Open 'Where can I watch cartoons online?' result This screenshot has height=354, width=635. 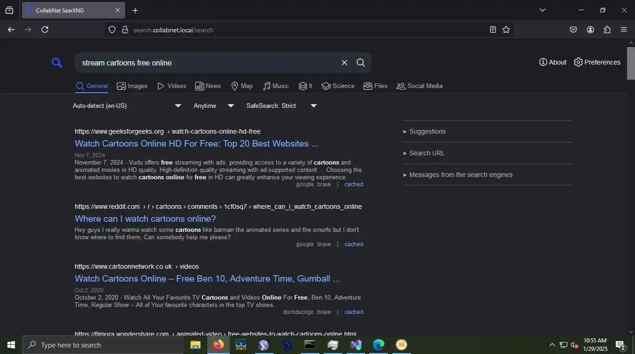pos(145,218)
